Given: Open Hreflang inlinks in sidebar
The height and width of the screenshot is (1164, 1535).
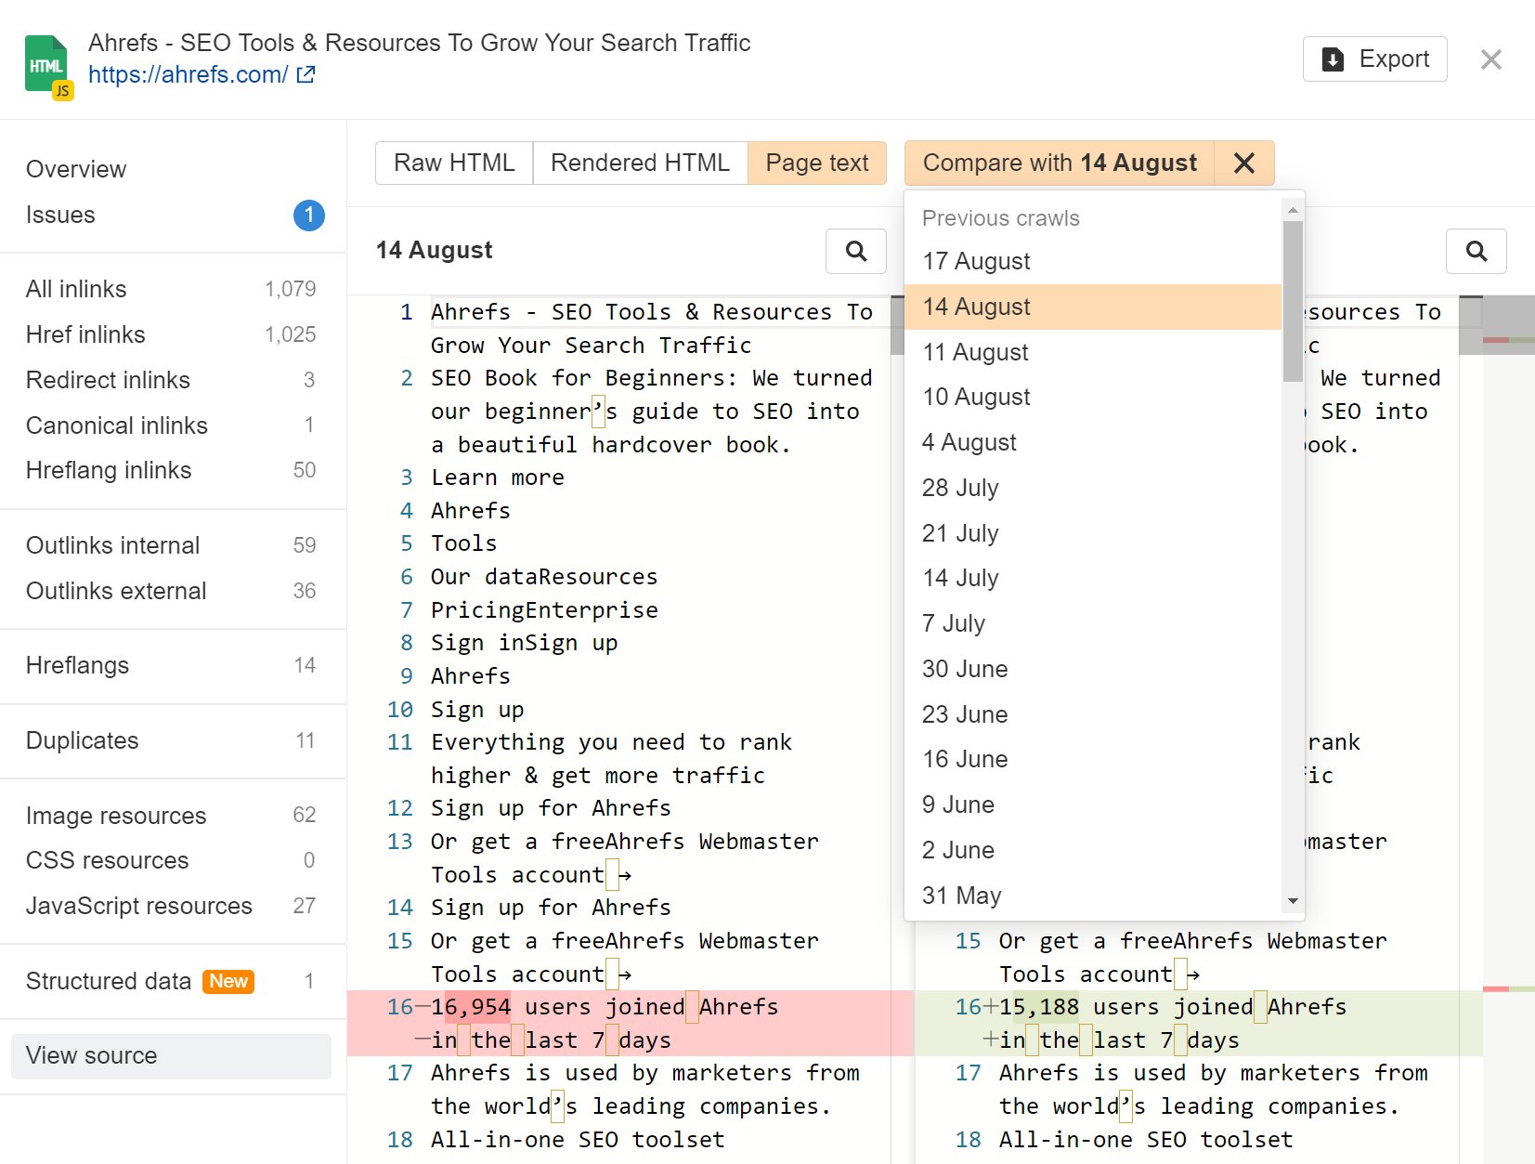Looking at the screenshot, I should pos(109,471).
